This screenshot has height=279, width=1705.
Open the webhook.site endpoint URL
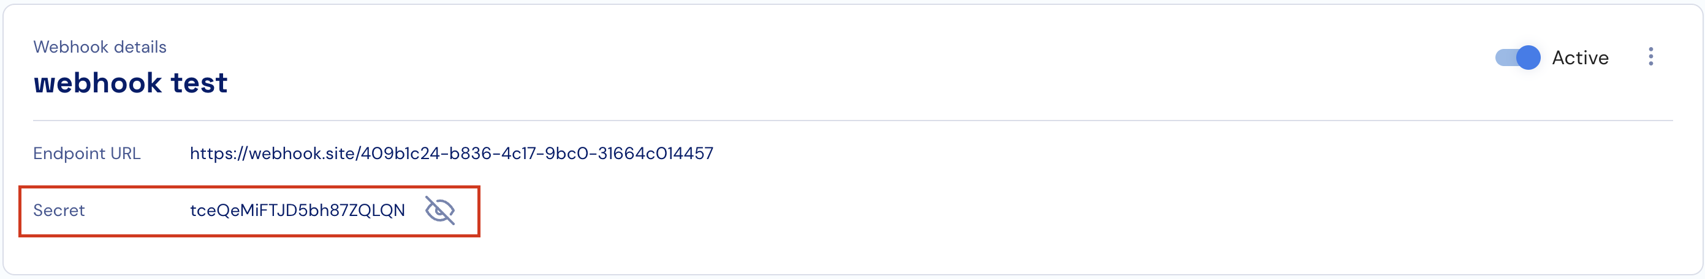[452, 154]
